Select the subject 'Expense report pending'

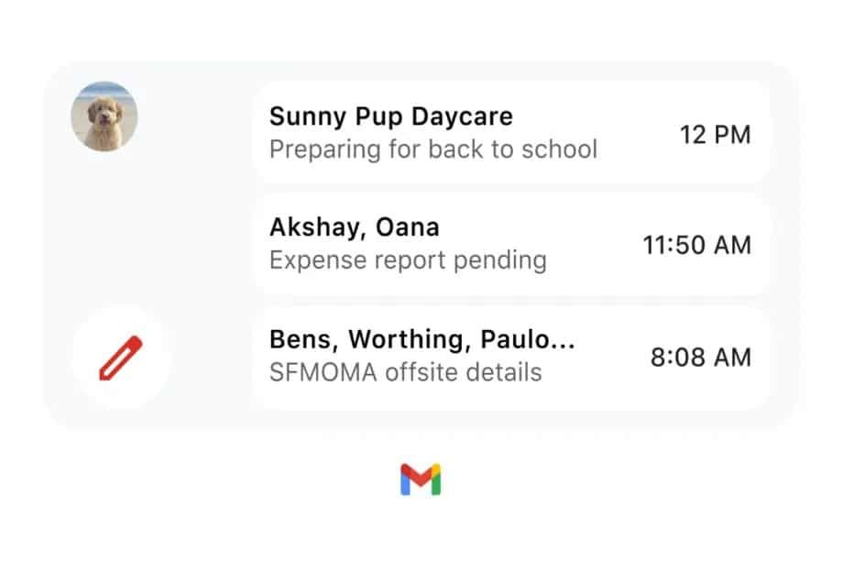(405, 260)
